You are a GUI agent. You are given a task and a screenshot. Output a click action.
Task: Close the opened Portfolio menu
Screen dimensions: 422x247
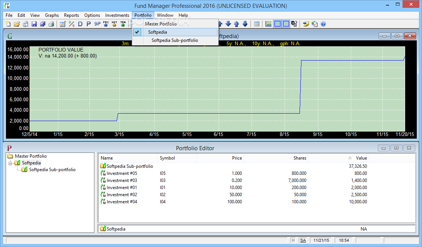pyautogui.click(x=143, y=15)
